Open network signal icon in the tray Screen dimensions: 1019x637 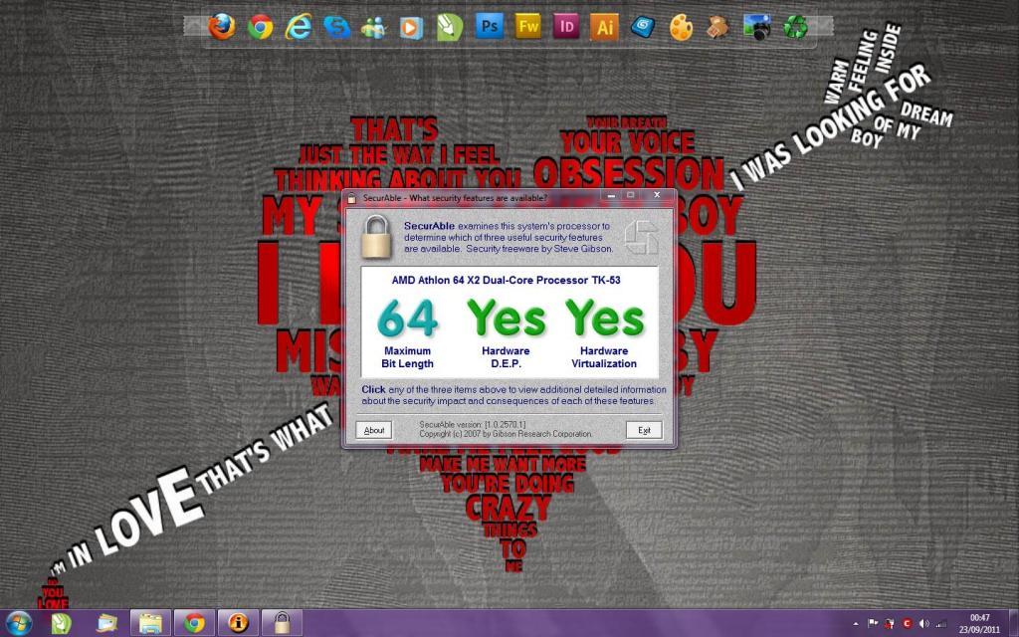pyautogui.click(x=940, y=624)
